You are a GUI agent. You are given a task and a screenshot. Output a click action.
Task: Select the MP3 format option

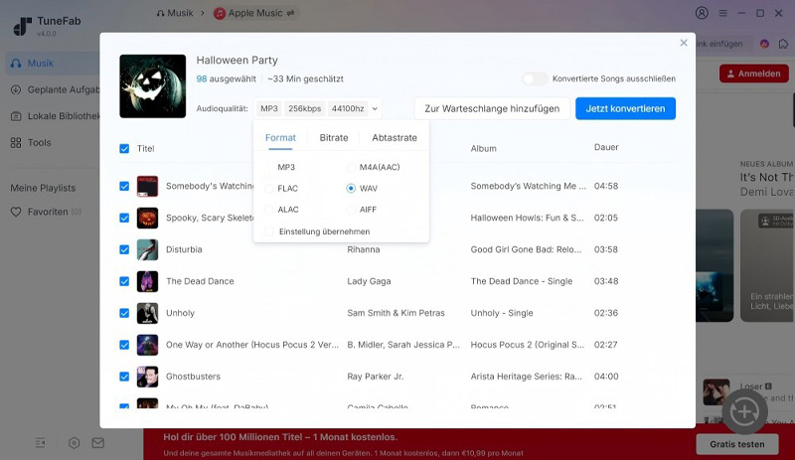click(x=280, y=167)
